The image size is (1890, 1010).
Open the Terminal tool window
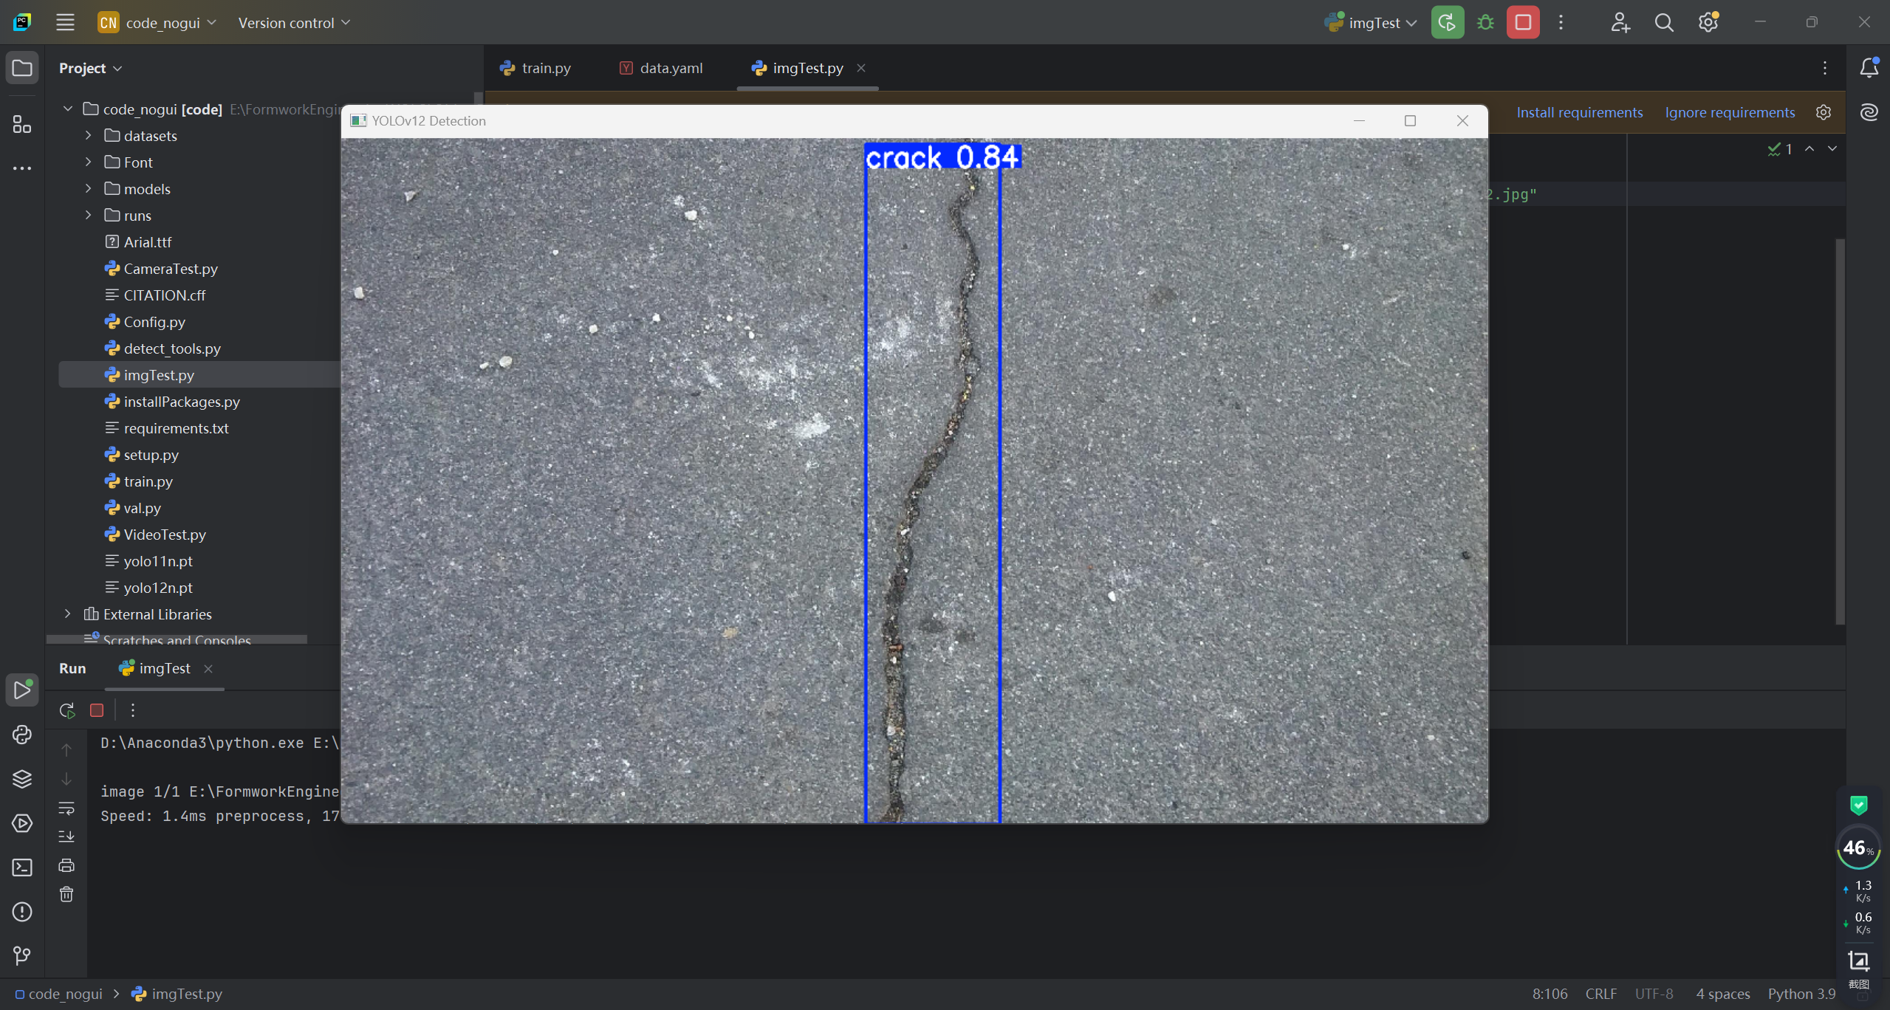coord(22,868)
